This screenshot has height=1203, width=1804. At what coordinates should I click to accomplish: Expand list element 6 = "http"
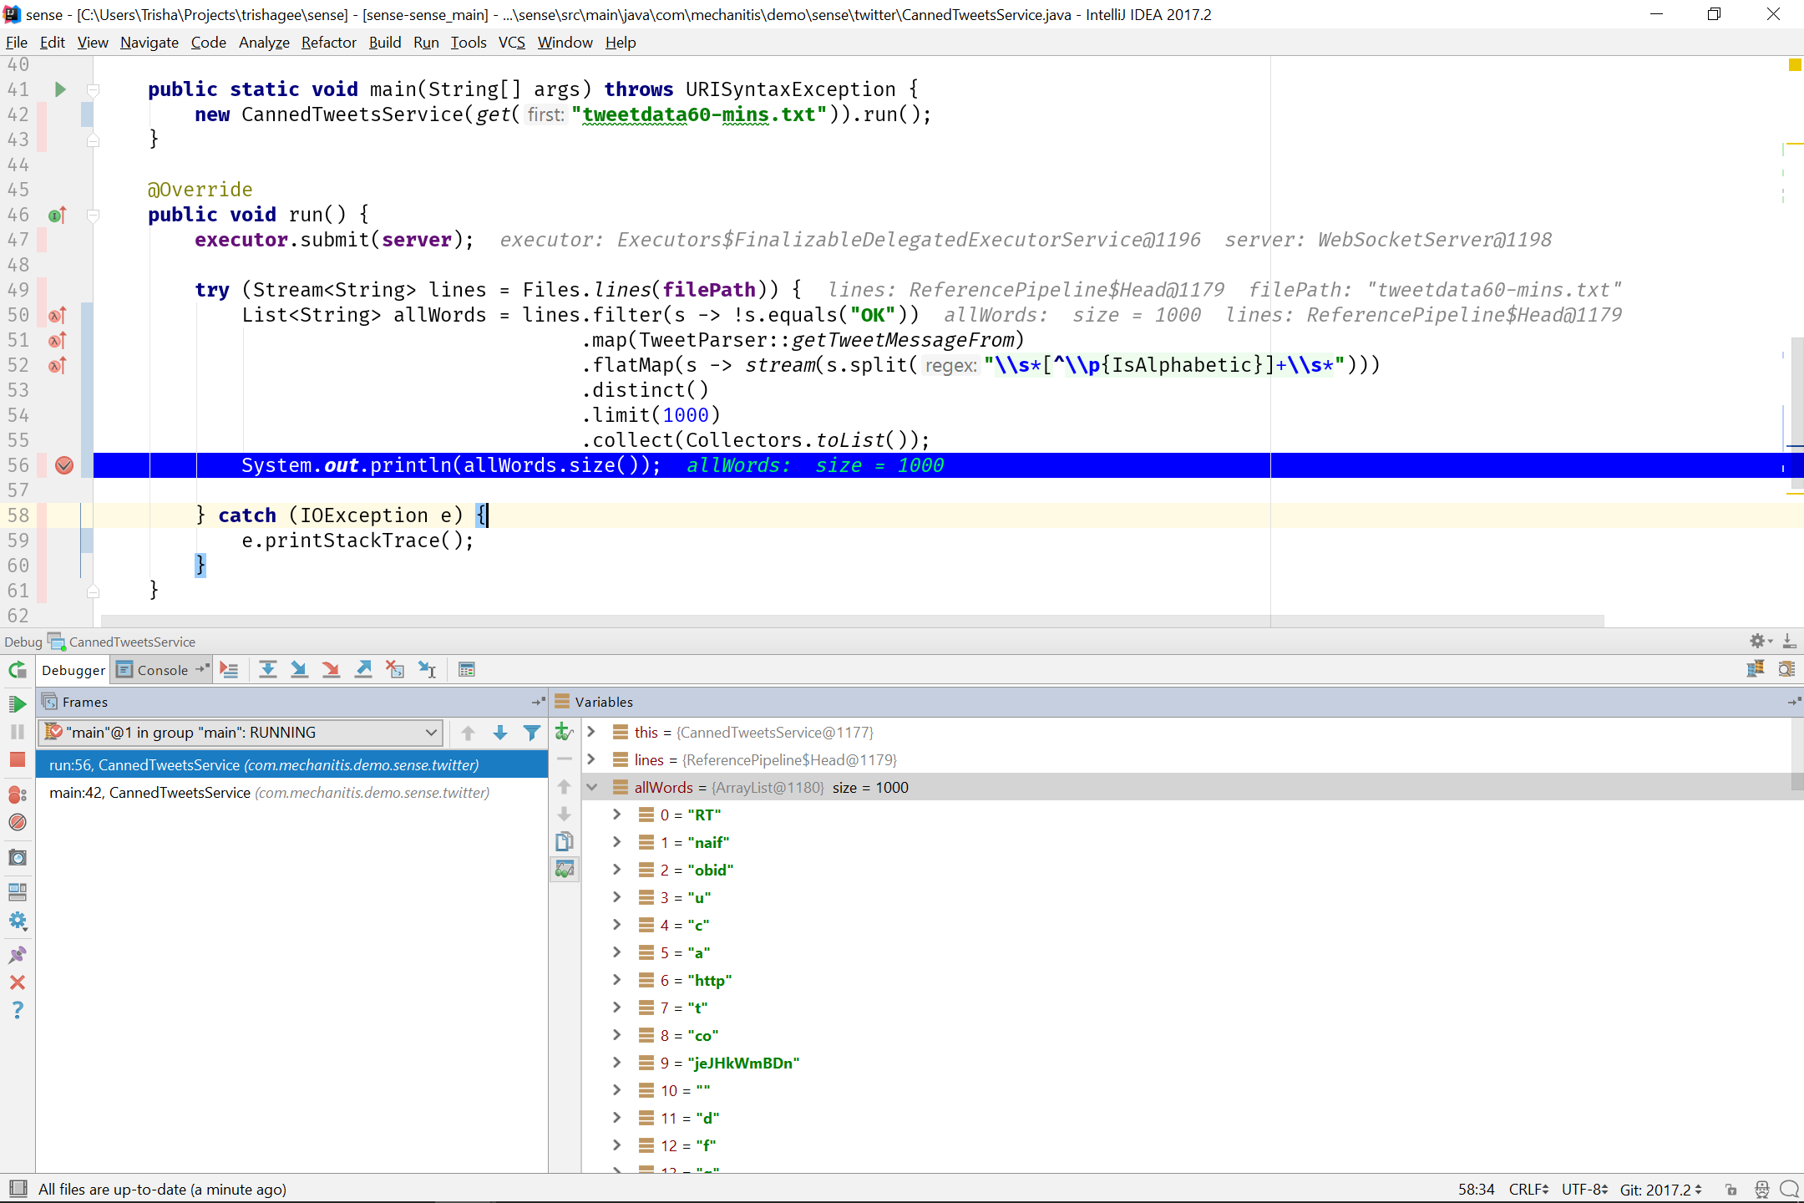click(616, 980)
